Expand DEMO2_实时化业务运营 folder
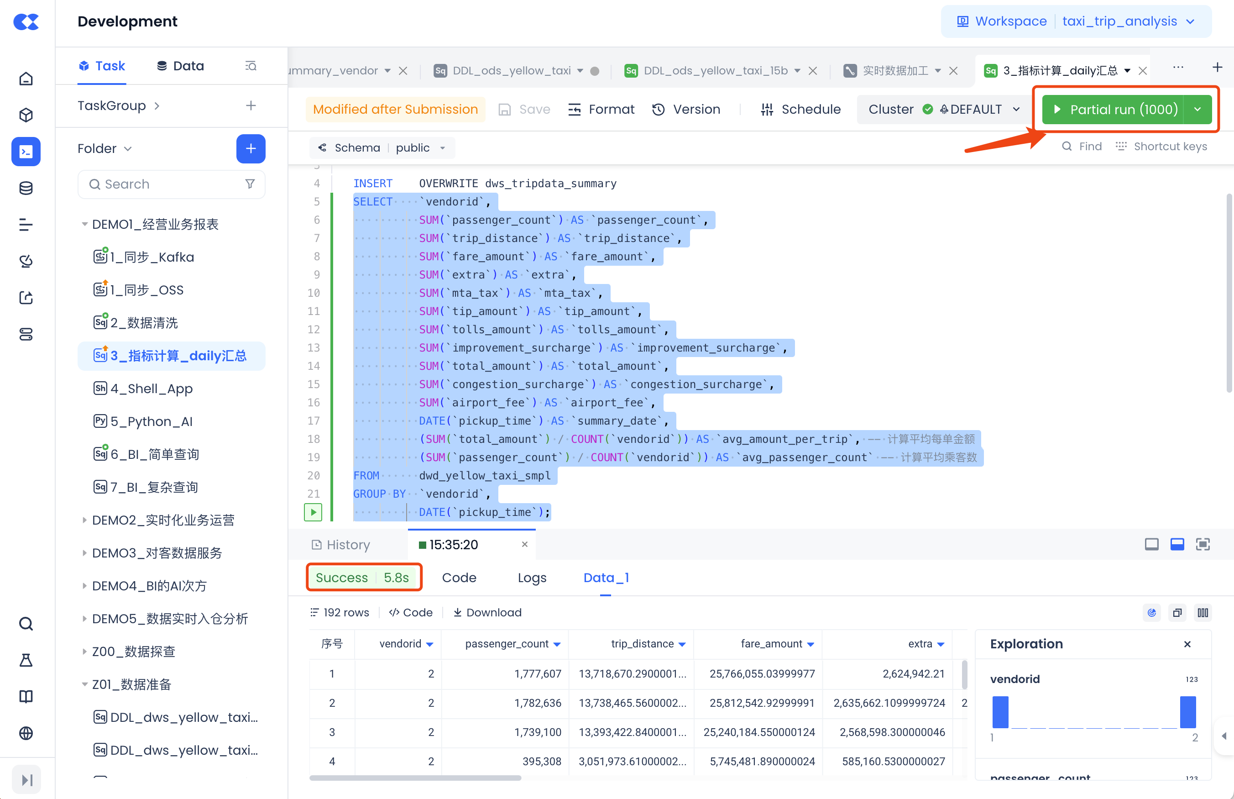Viewport: 1234px width, 799px height. (x=84, y=520)
